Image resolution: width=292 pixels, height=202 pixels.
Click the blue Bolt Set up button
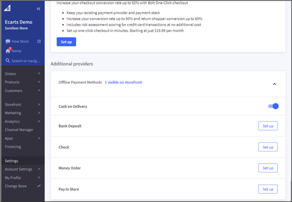tap(66, 42)
